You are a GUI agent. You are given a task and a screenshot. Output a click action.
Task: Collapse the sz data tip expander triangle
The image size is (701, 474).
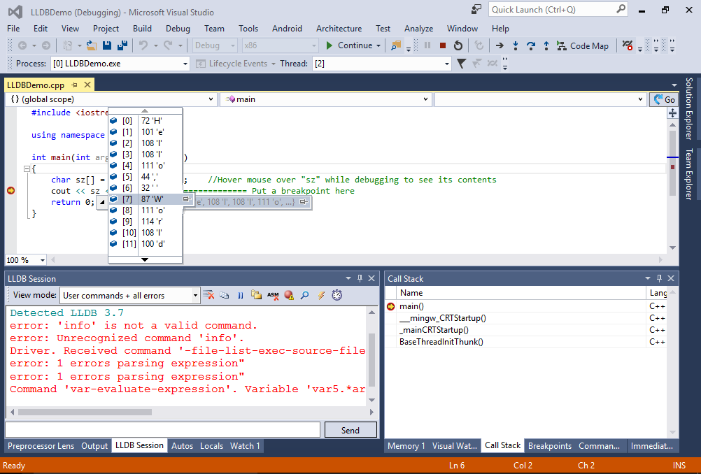coord(102,202)
